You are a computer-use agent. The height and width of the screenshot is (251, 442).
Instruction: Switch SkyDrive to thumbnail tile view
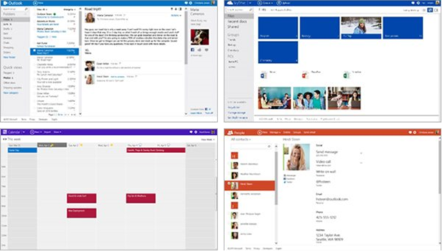pos(430,10)
